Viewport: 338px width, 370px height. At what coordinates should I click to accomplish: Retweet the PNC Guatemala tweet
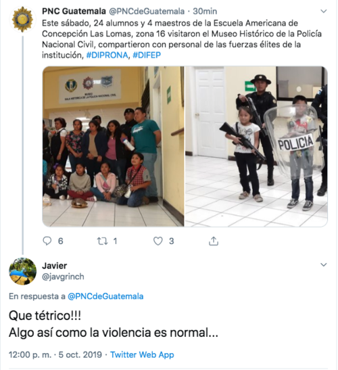point(103,241)
